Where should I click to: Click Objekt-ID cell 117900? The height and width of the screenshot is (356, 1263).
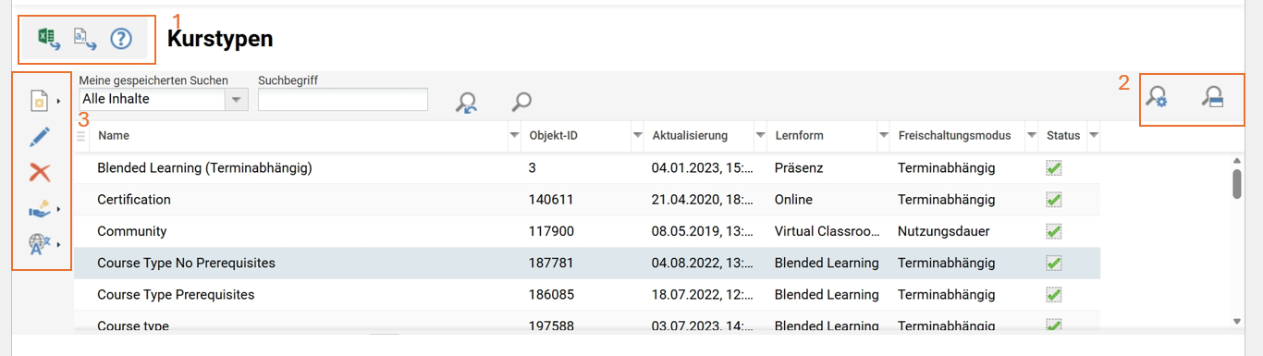click(x=551, y=231)
